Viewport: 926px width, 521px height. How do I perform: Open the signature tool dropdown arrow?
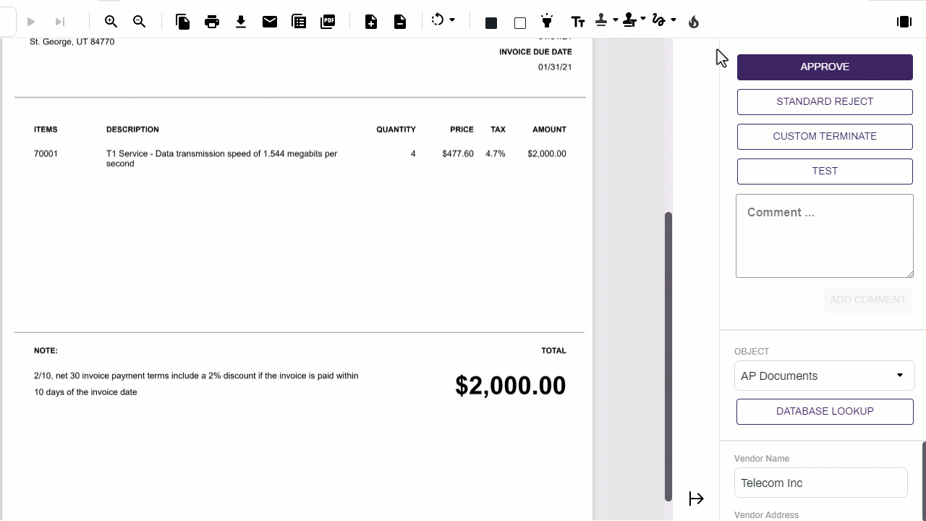pos(674,20)
